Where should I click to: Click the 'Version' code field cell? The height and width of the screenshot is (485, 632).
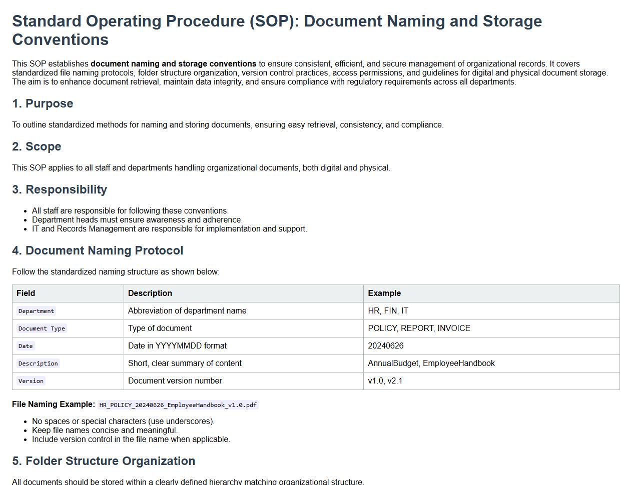[31, 381]
